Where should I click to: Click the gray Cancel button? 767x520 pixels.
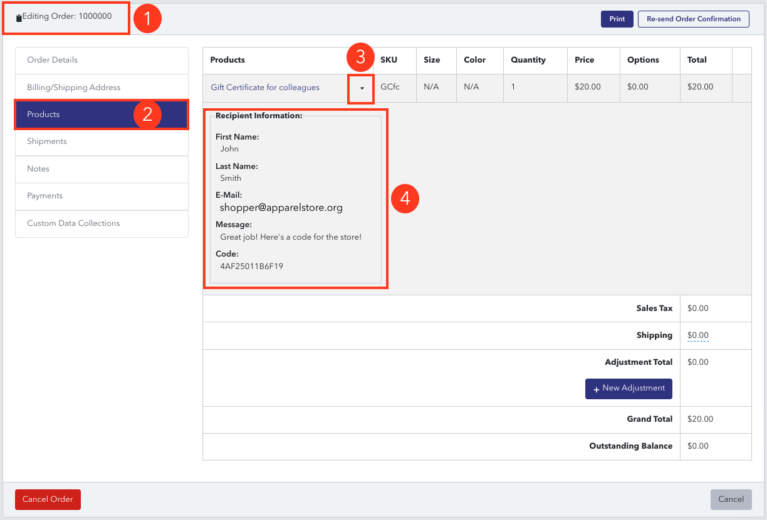[731, 499]
